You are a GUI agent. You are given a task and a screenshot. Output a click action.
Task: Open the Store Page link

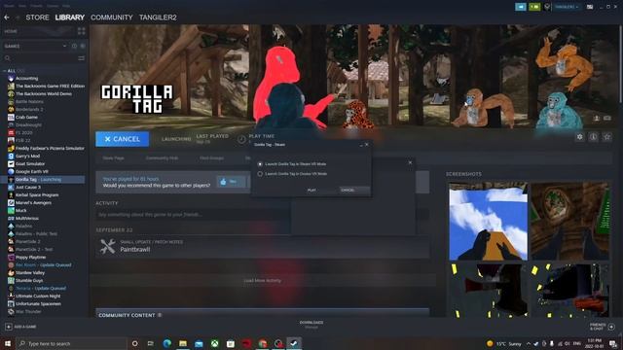[x=113, y=157]
